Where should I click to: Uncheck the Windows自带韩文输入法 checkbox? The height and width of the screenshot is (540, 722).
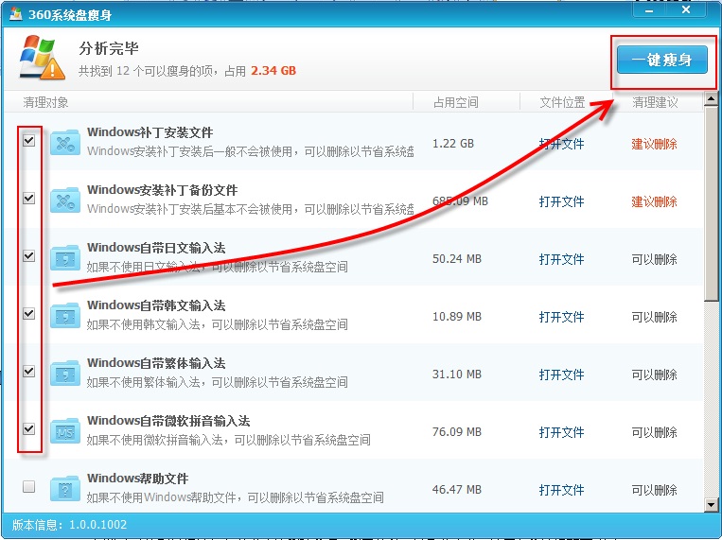tap(29, 314)
